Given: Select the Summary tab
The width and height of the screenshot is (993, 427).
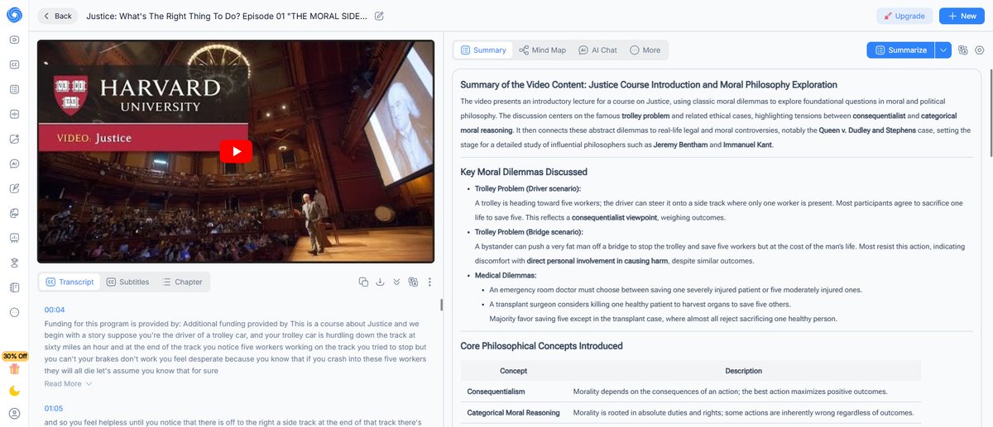Looking at the screenshot, I should click(483, 50).
